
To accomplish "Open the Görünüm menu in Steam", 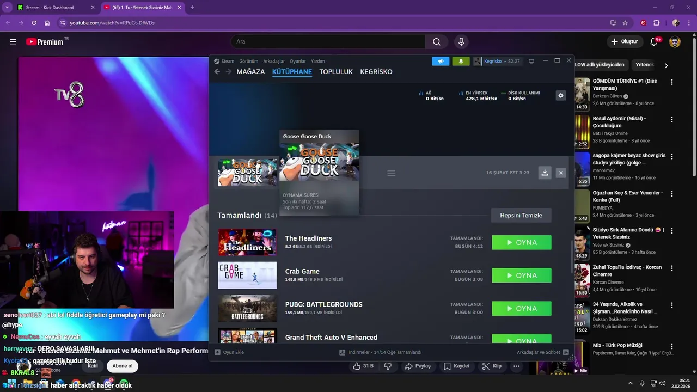I will tap(248, 61).
